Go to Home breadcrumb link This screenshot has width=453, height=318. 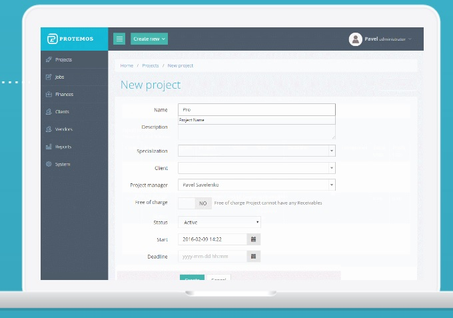tap(127, 65)
